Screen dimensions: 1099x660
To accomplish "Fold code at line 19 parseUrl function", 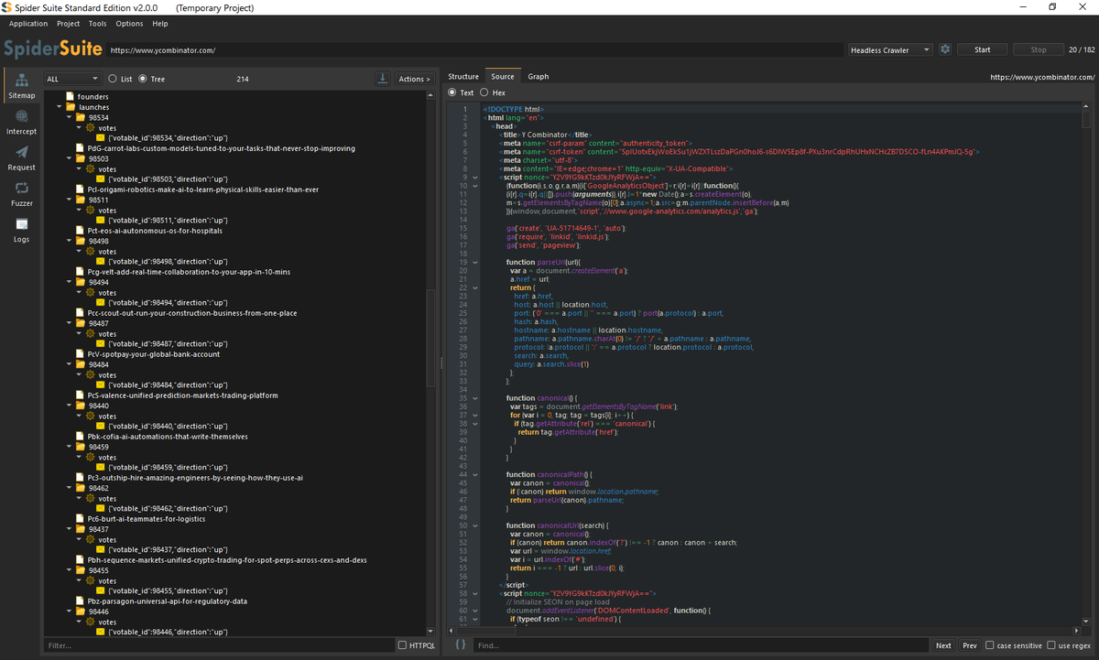I will point(474,263).
